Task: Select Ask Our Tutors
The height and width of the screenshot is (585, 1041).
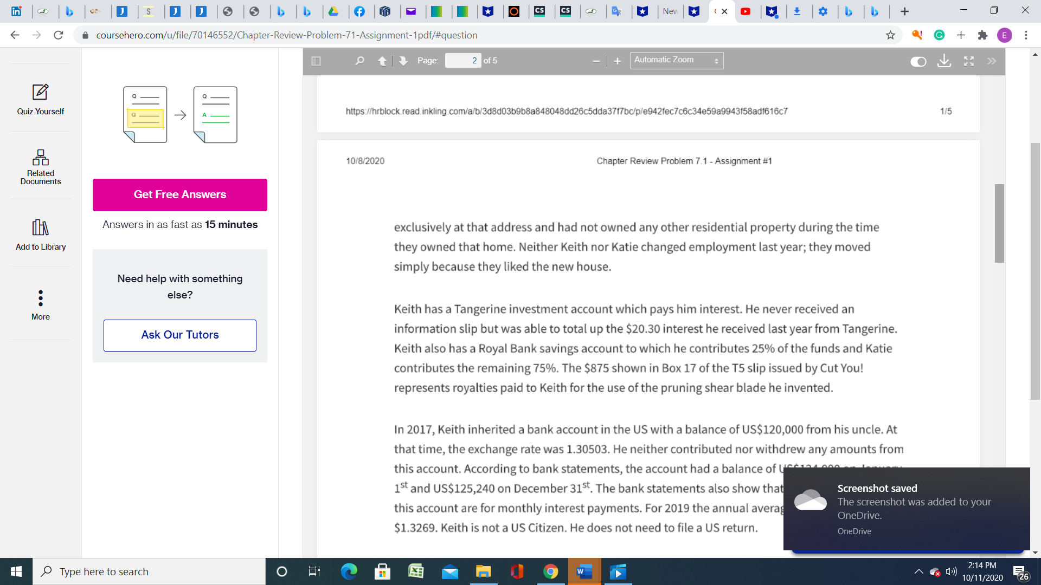Action: pos(179,335)
